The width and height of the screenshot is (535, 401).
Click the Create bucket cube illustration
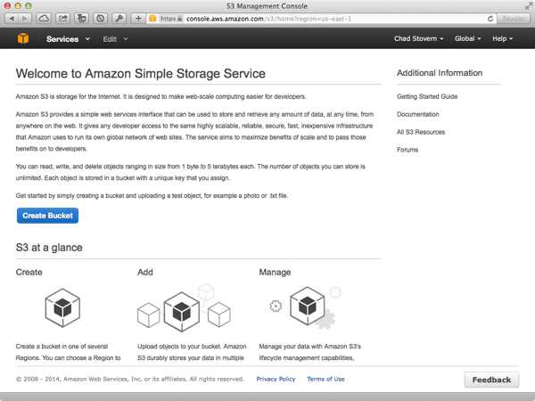(62, 308)
